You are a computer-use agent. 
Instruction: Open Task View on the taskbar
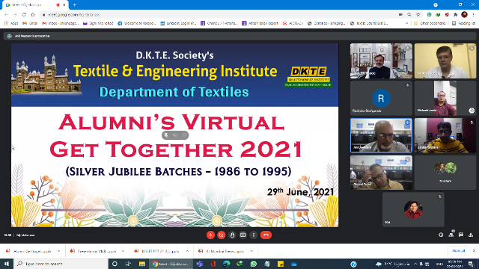point(128,264)
